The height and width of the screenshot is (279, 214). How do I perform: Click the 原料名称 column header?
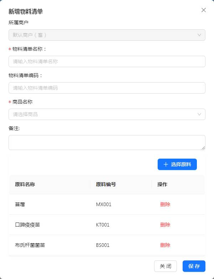point(25,184)
